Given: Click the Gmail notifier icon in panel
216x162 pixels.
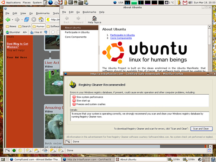Looking at the screenshot, I should pyautogui.click(x=185, y=3).
